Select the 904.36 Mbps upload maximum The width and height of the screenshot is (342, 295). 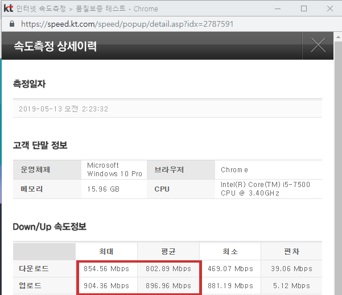106,286
